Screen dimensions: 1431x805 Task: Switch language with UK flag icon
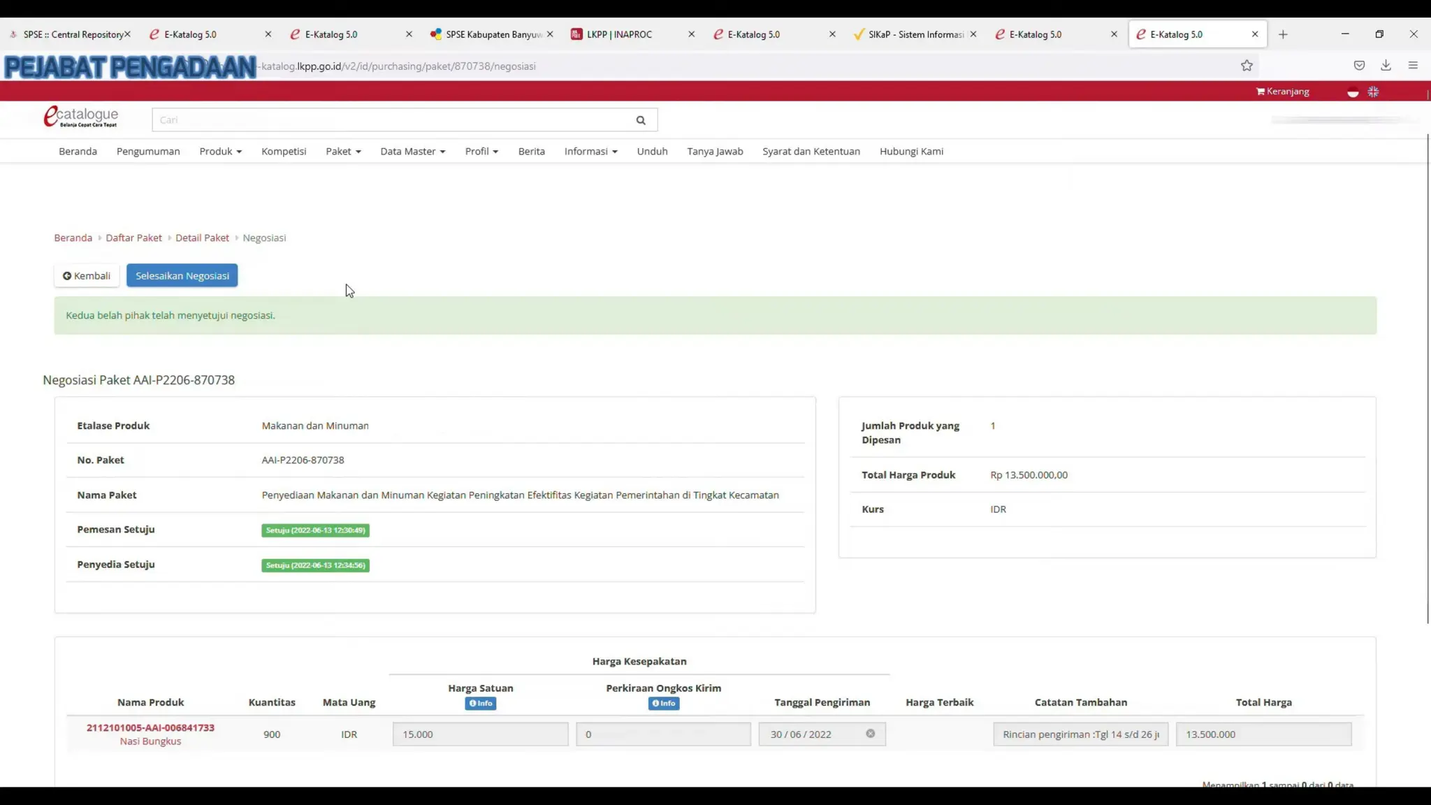(x=1373, y=92)
